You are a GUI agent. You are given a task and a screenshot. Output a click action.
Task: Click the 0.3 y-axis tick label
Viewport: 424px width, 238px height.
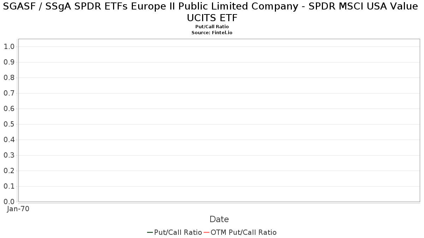click(x=9, y=155)
